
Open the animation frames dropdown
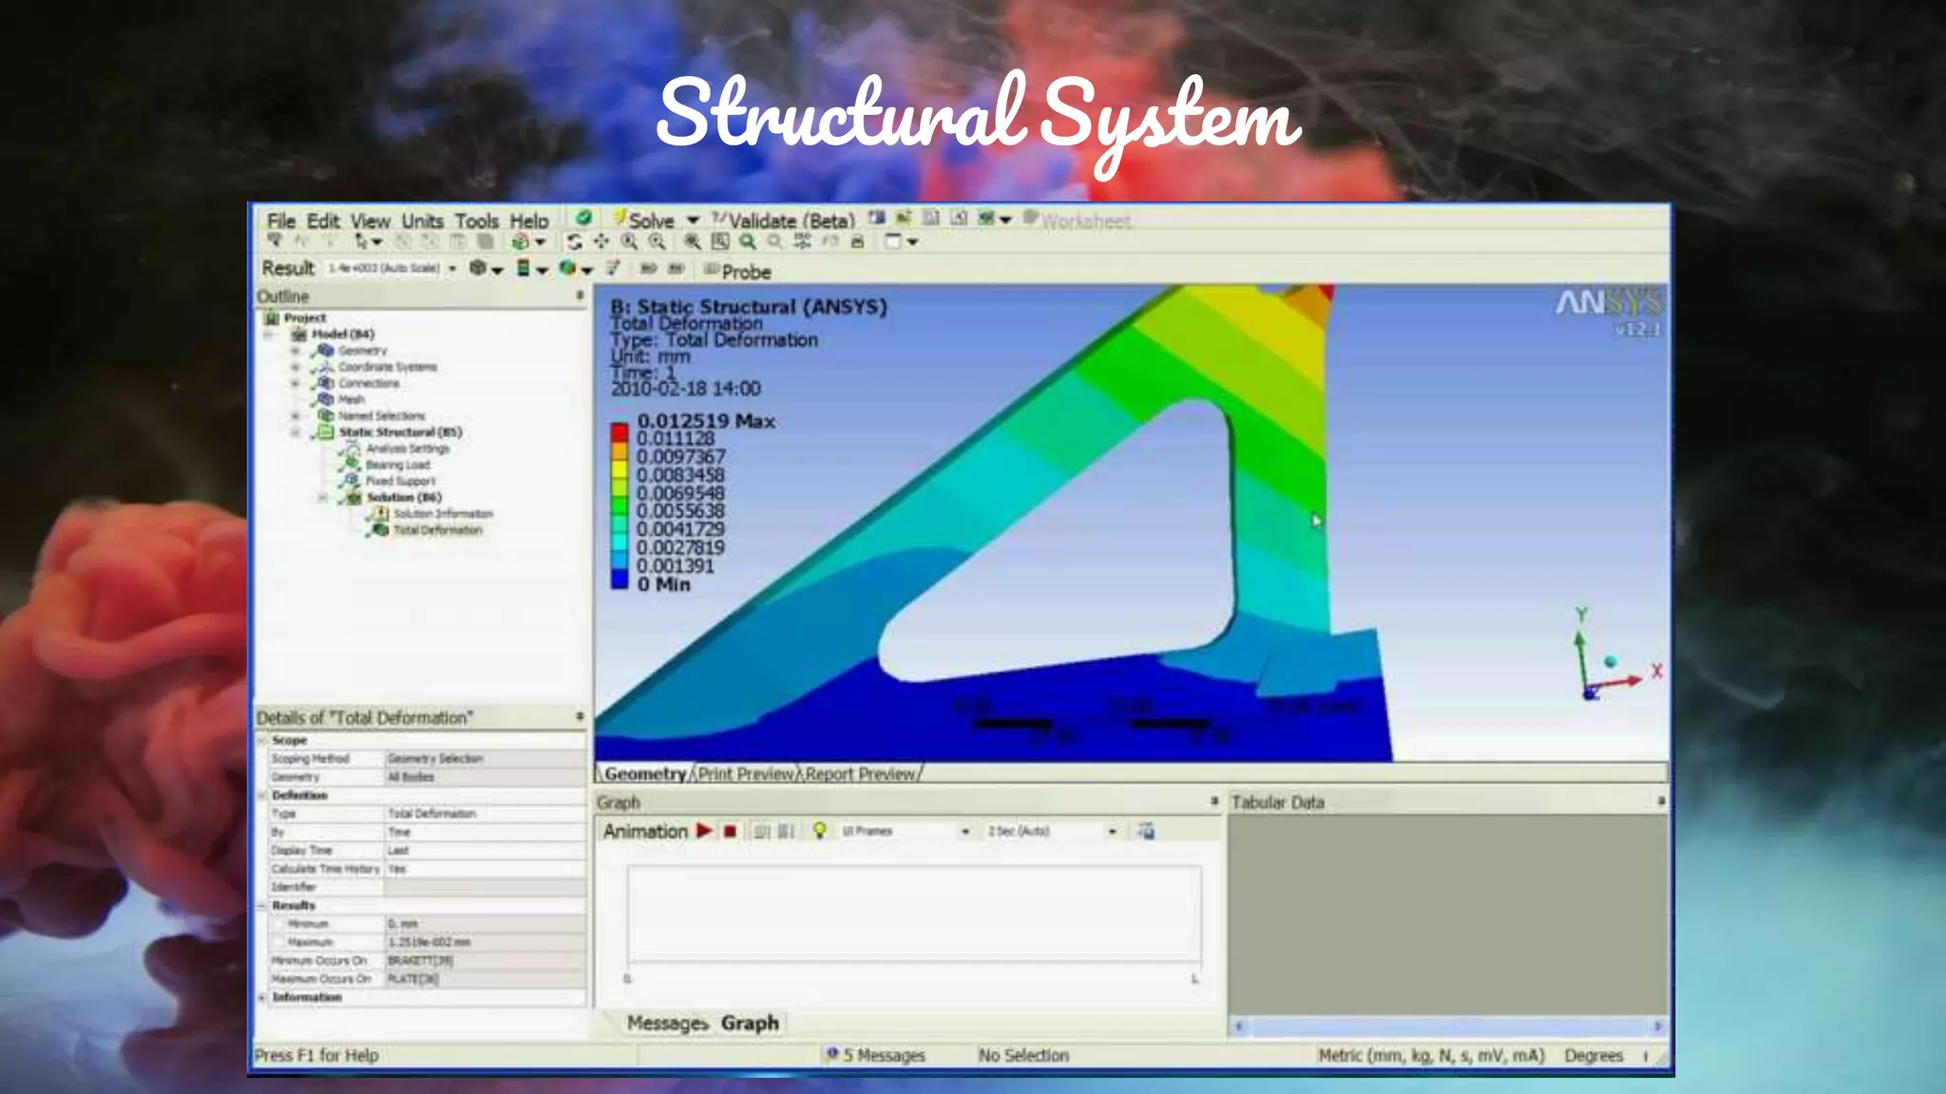click(x=964, y=832)
